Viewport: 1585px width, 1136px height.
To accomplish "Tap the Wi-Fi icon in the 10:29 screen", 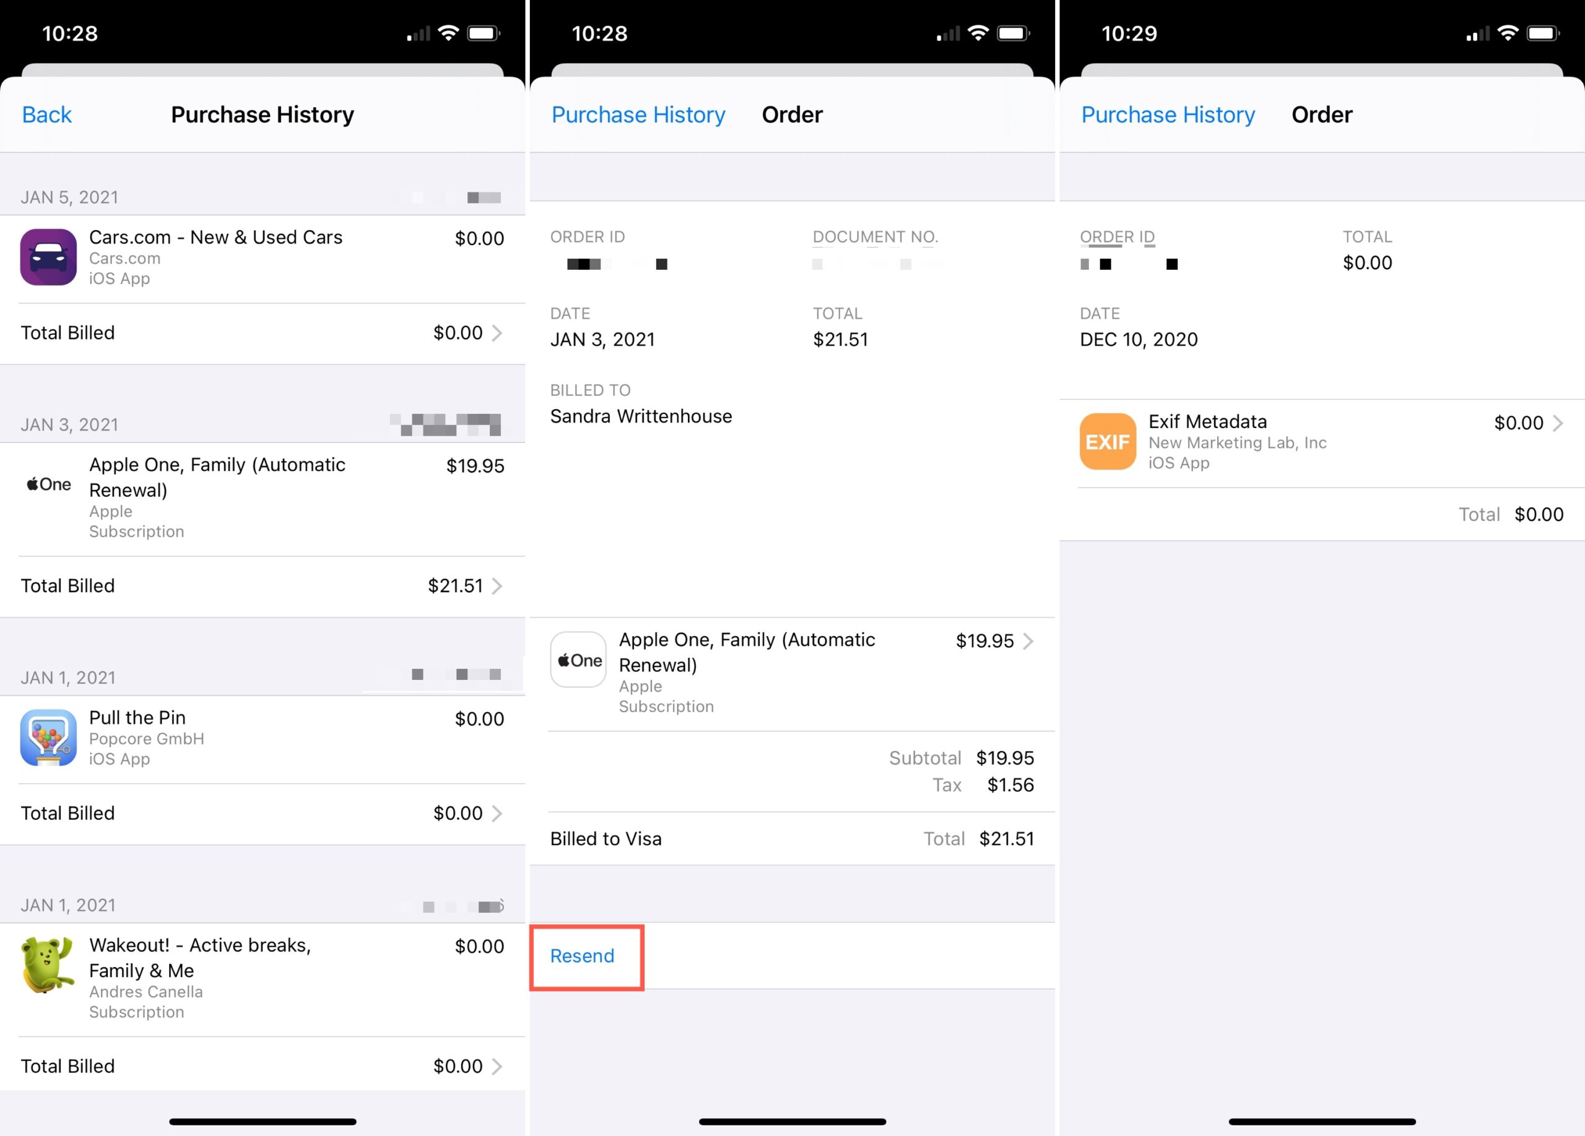I will click(1508, 33).
